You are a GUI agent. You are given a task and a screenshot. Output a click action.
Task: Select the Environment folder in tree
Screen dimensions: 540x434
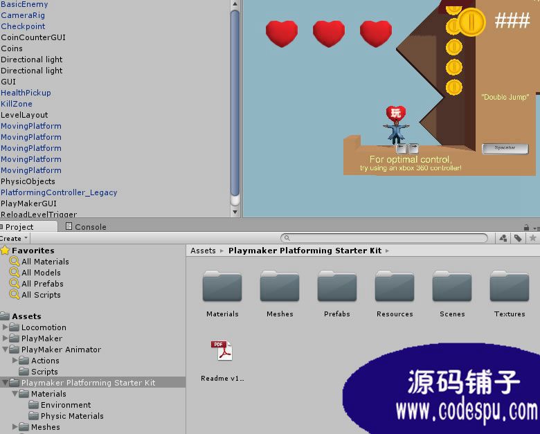coord(60,404)
